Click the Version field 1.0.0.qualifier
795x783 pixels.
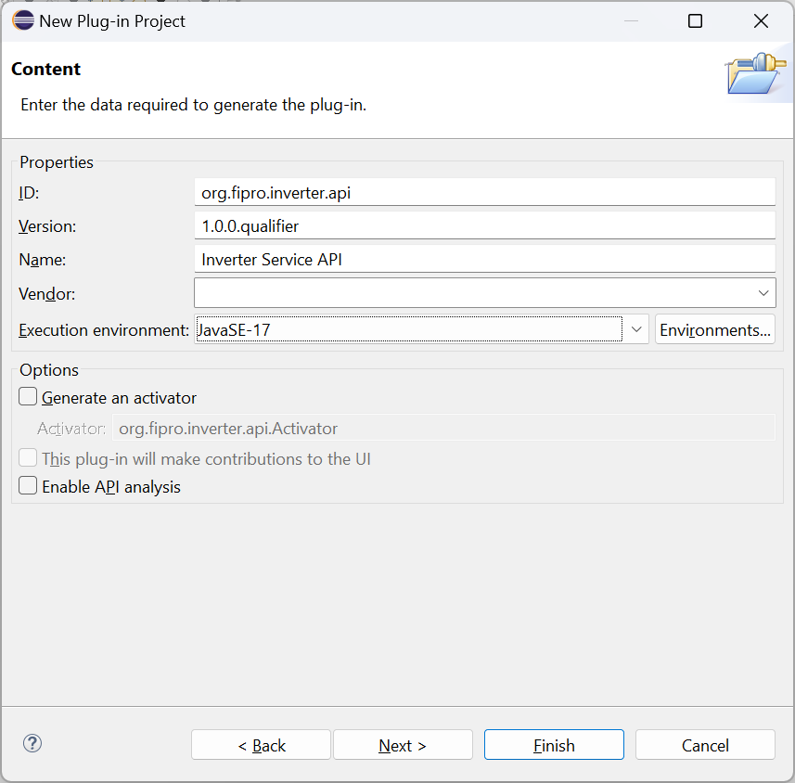pyautogui.click(x=485, y=225)
